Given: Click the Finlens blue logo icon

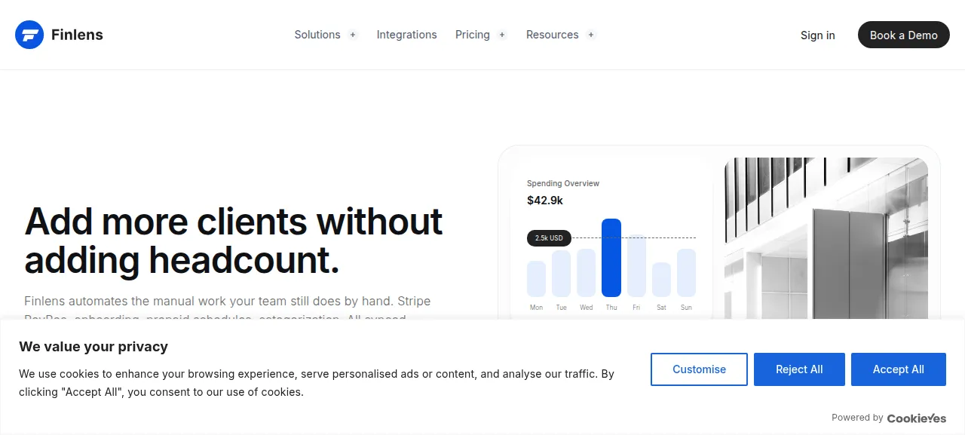Looking at the screenshot, I should click(29, 35).
